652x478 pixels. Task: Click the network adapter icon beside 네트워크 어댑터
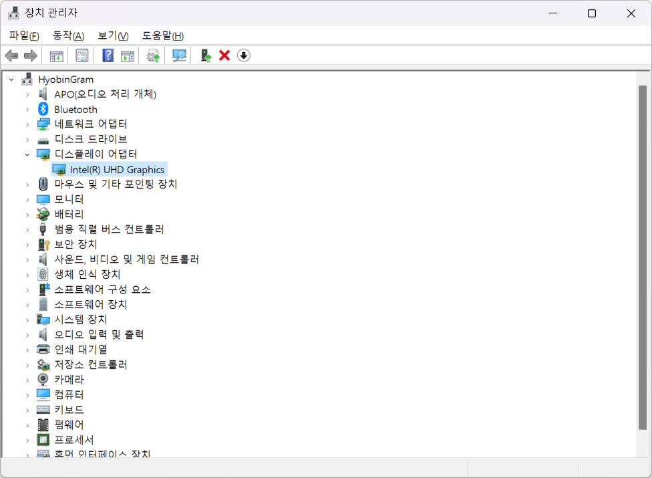[x=43, y=124]
